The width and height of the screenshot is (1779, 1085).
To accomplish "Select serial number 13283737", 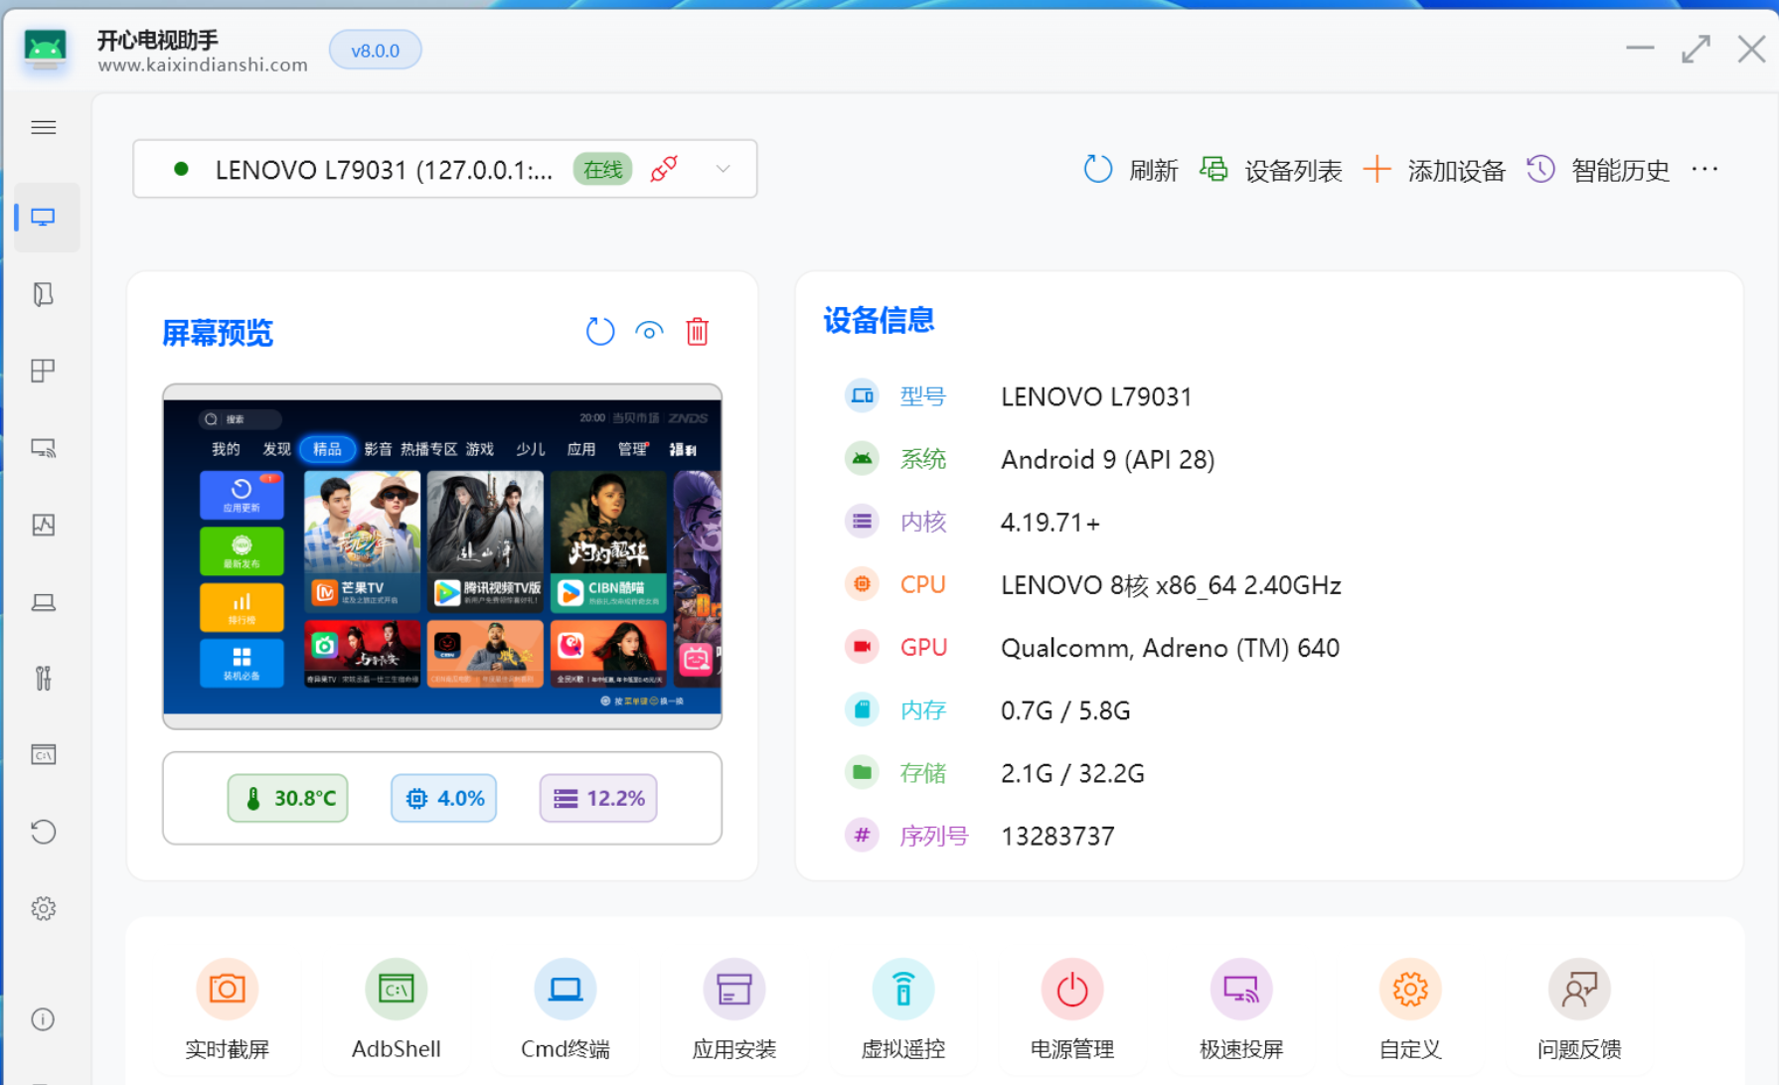I will pyautogui.click(x=1057, y=836).
